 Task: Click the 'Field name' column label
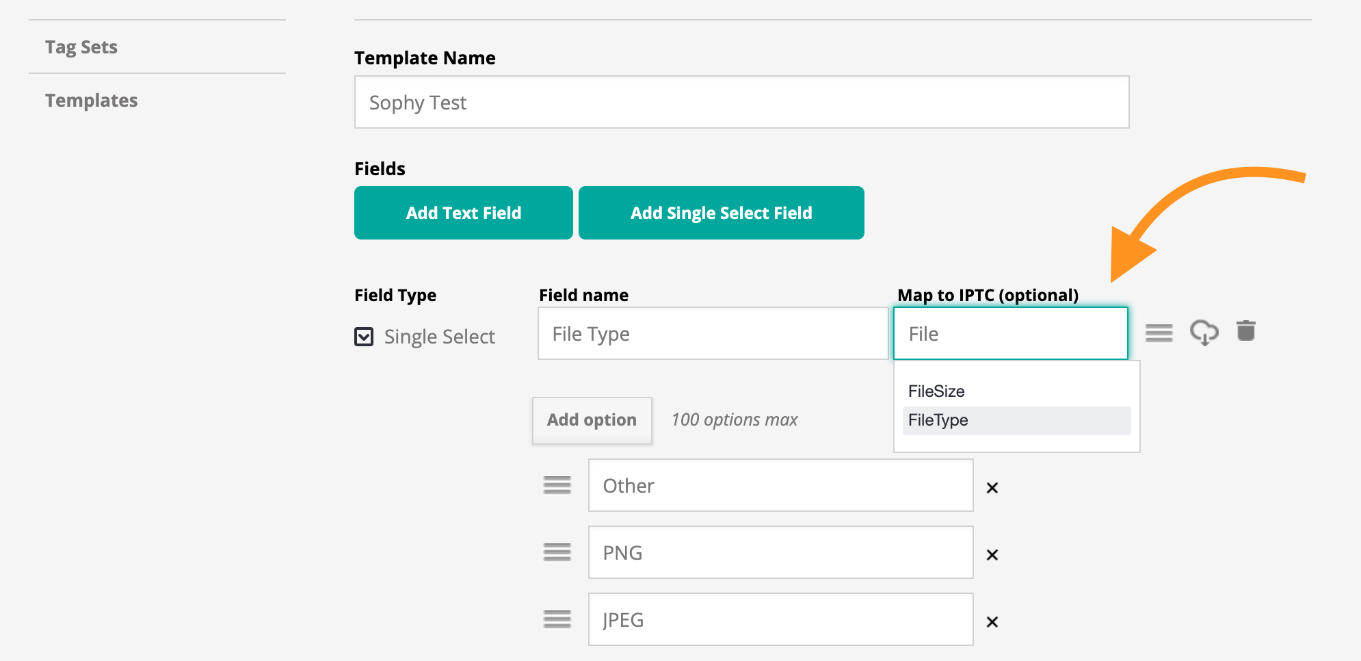click(x=583, y=295)
